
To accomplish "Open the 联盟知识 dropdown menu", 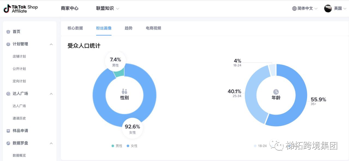I will pyautogui.click(x=108, y=8).
